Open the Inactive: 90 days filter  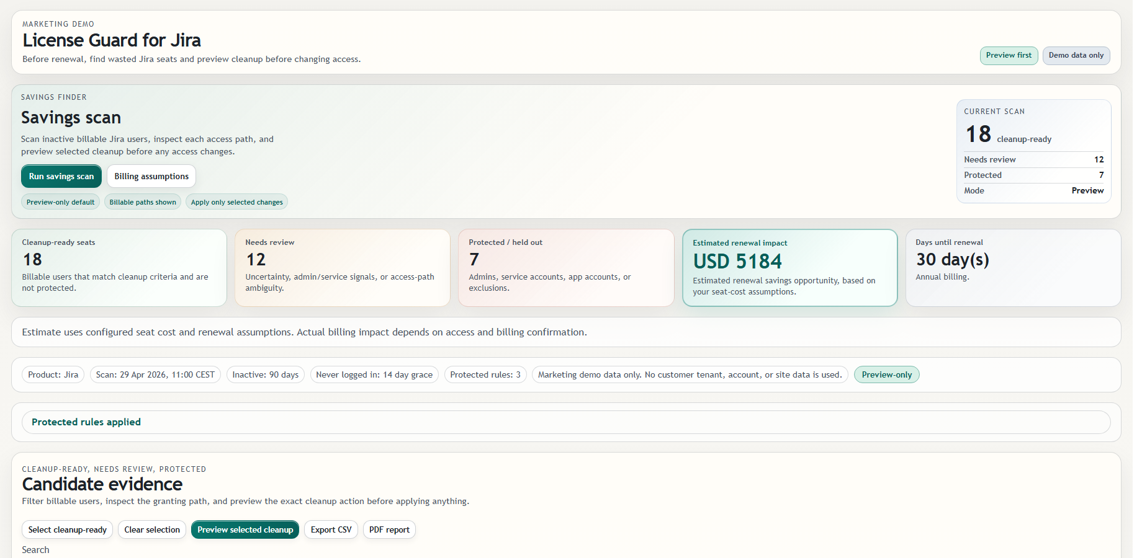(265, 374)
